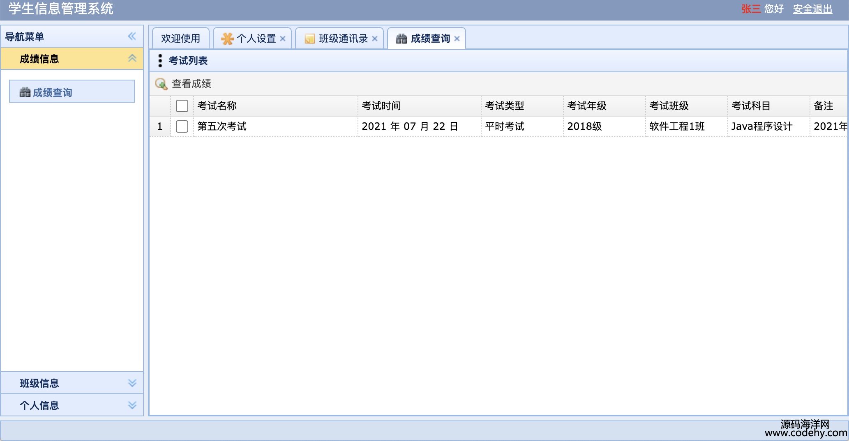The height and width of the screenshot is (441, 849).
Task: Click the 导航菜单 panel title
Action: 25,37
